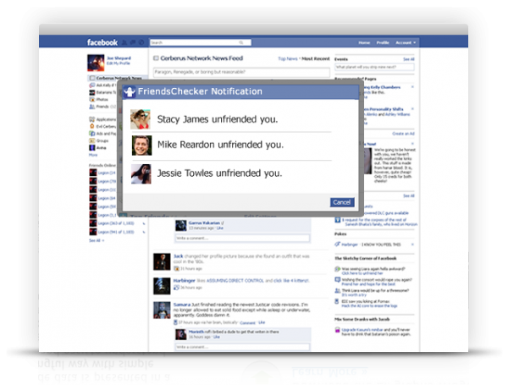Dismiss the Kelly Chambers recommended page

412,87
